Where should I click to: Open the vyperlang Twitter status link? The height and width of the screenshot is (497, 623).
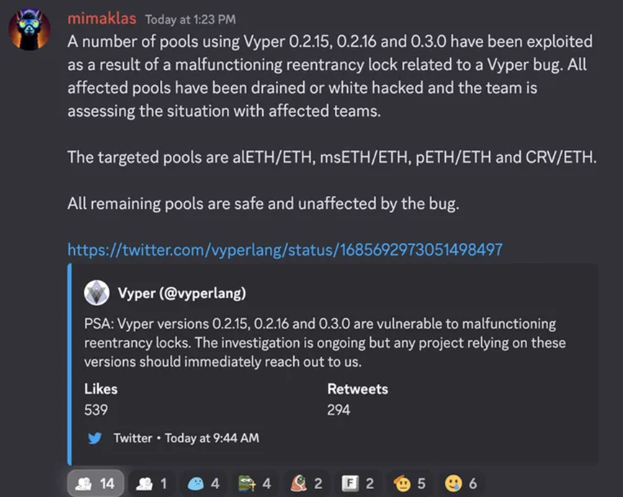[x=285, y=249]
